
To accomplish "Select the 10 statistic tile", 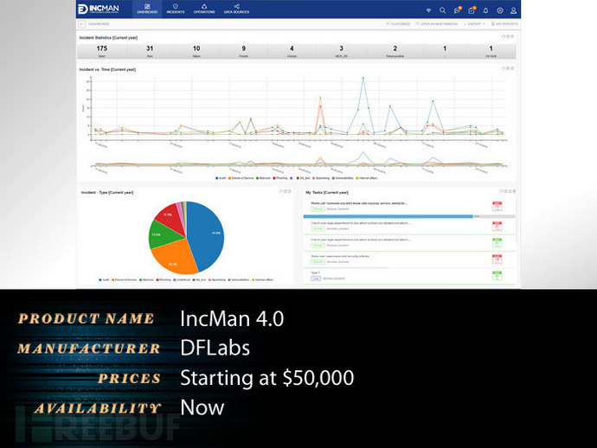I will (196, 51).
